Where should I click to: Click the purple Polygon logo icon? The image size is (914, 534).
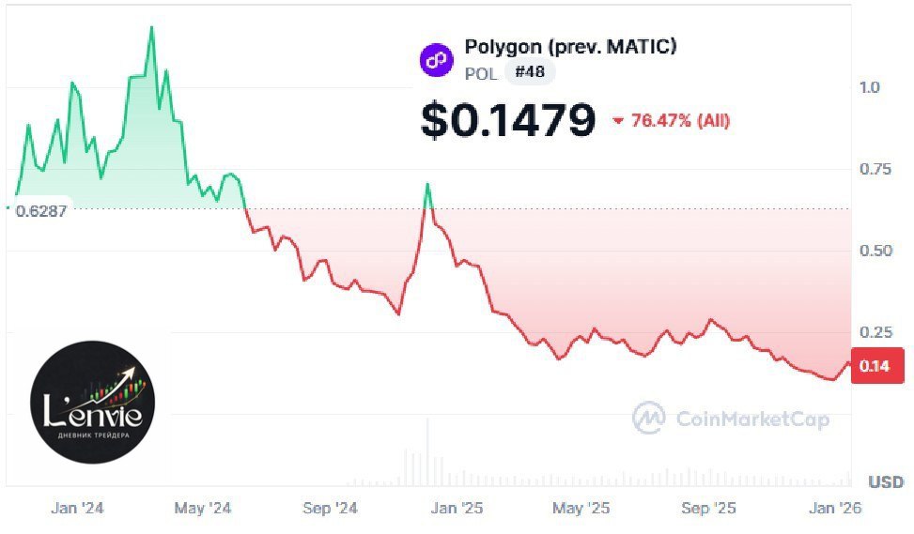[437, 60]
